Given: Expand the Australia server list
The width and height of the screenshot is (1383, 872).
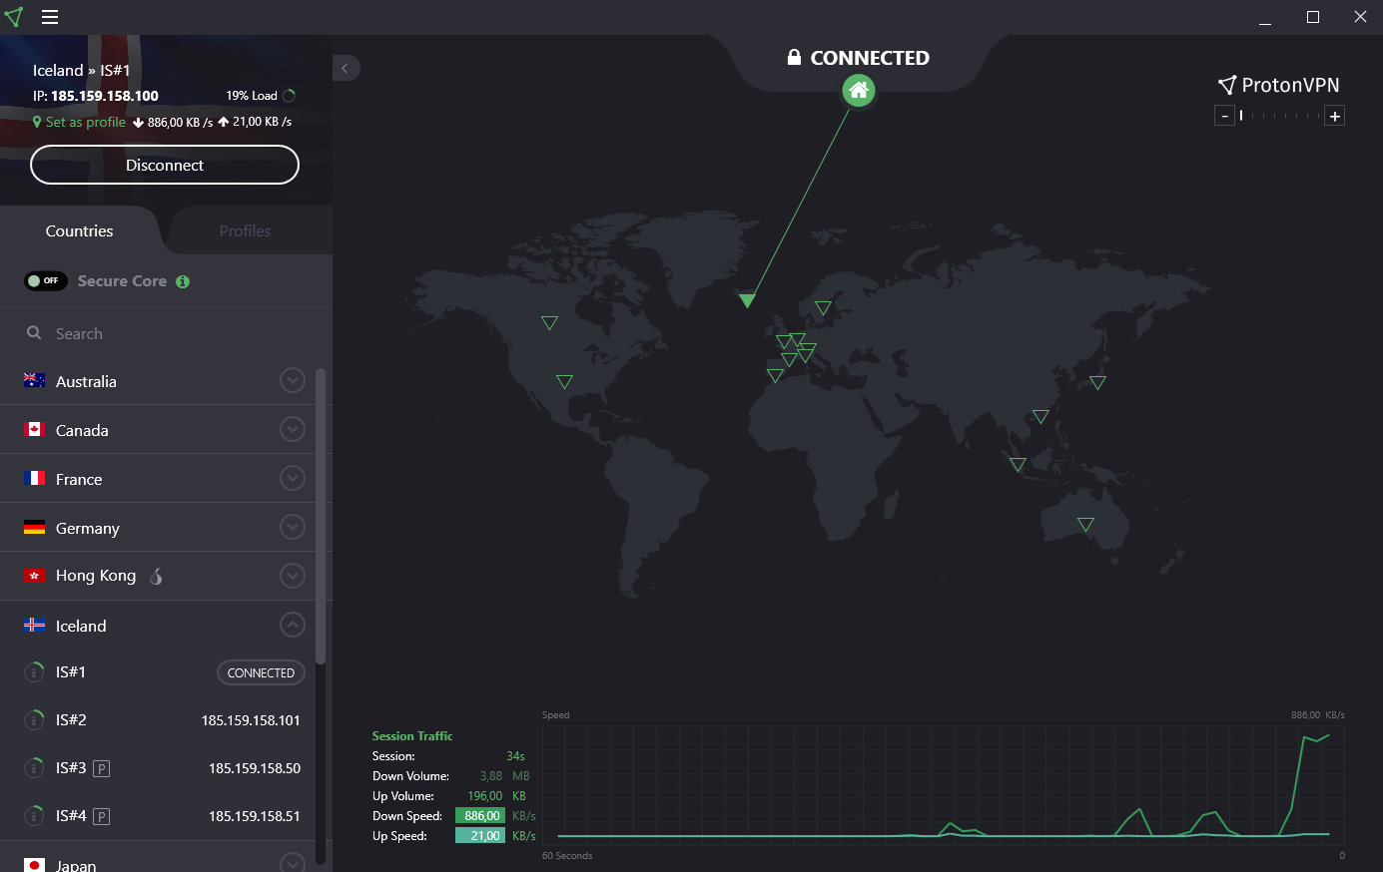Looking at the screenshot, I should [293, 380].
